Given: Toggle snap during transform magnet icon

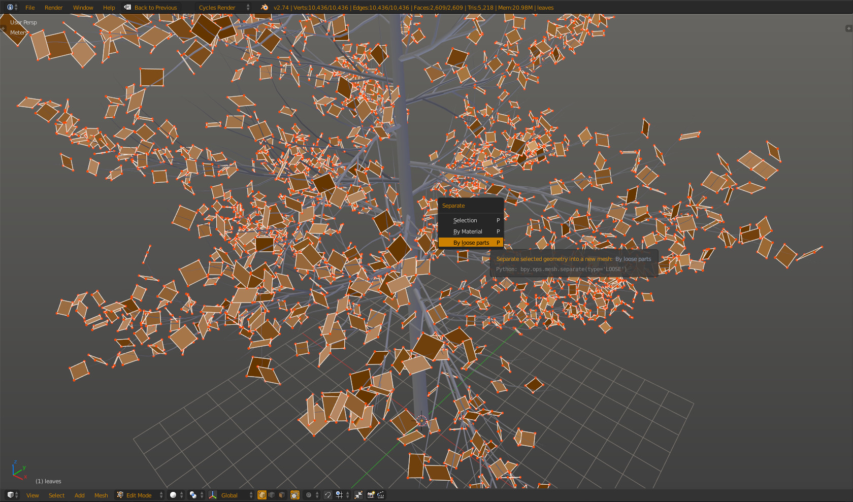Looking at the screenshot, I should tap(328, 495).
